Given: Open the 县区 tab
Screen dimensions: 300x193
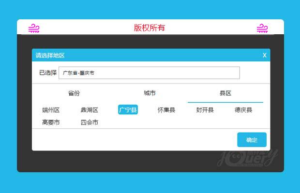Looking at the screenshot, I should [x=225, y=93].
